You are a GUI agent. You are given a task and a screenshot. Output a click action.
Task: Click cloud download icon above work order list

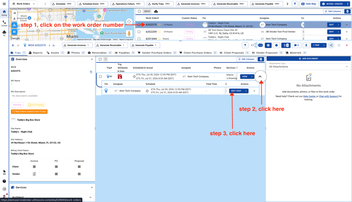coord(156,11)
